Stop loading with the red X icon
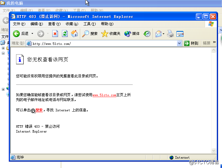Viewport: 222px width, 168px height. click(55, 34)
